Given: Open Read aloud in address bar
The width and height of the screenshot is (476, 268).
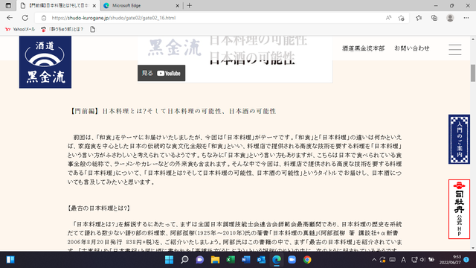Looking at the screenshot, I should (x=388, y=18).
